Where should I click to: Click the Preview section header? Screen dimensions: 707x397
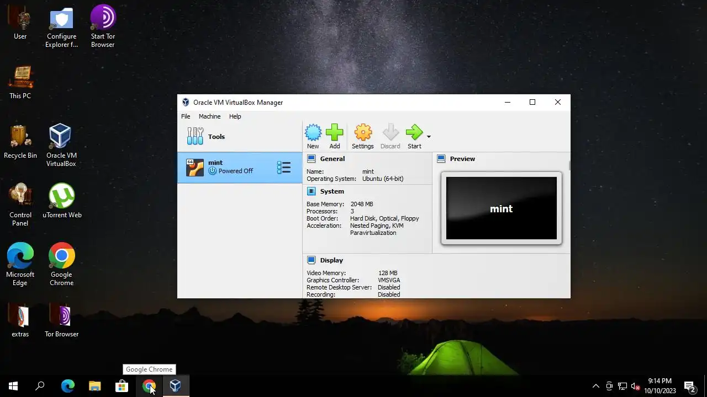coord(462,159)
